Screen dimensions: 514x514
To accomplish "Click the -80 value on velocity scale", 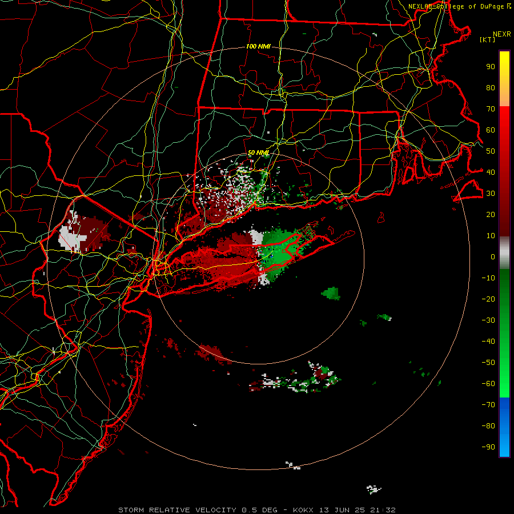I will click(488, 426).
